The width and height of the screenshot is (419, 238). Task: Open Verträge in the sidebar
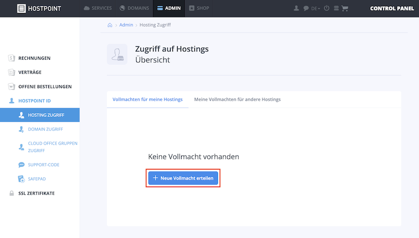coord(30,72)
